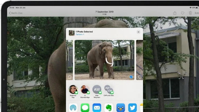Select the next photo with its empty circle
The image size is (199, 112).
coord(140,77)
